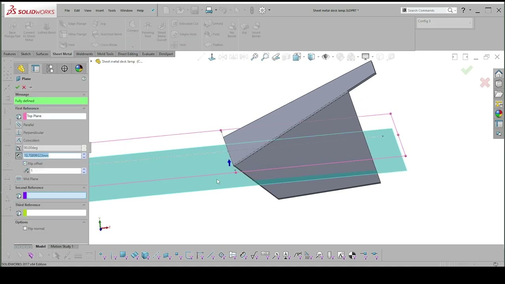Uncheck the Flip offset checkbox

coord(25,163)
